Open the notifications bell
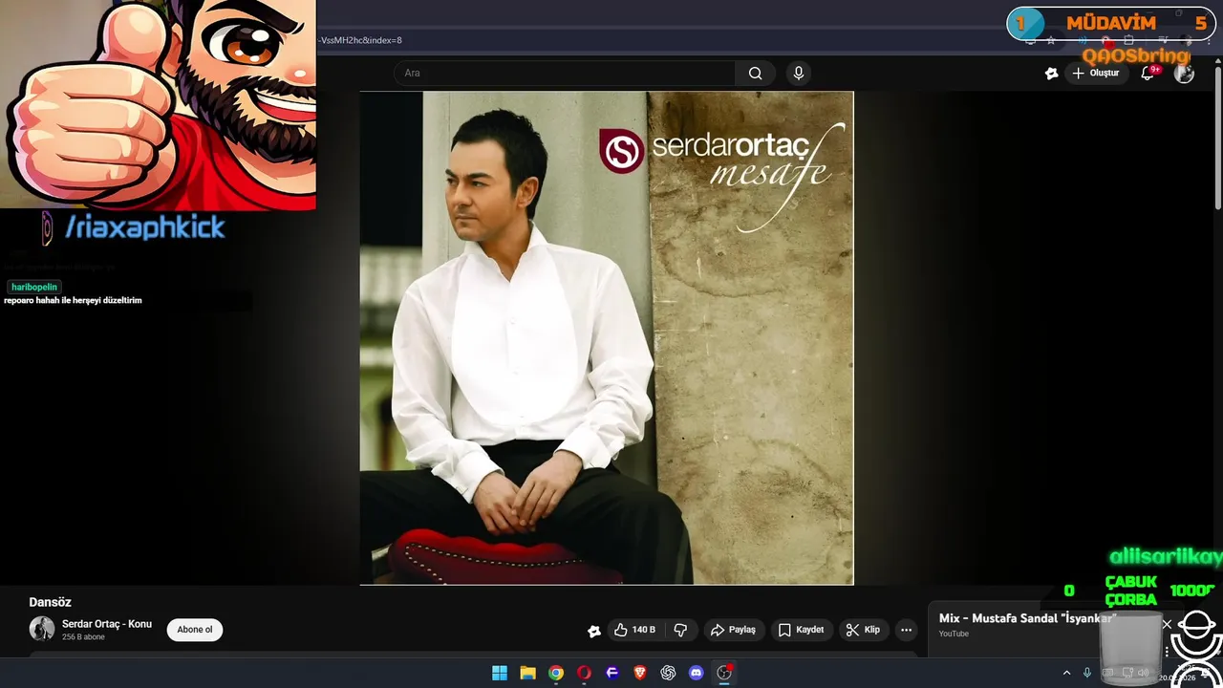This screenshot has height=688, width=1223. click(x=1148, y=74)
